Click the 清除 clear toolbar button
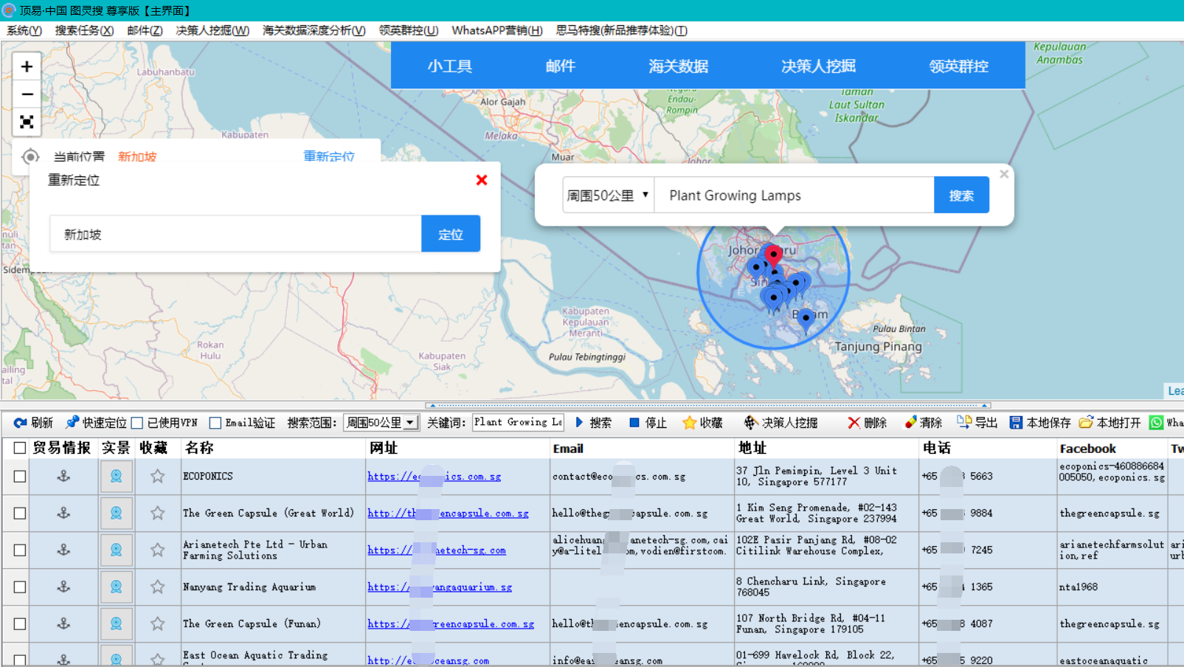The height and width of the screenshot is (667, 1184). point(924,423)
